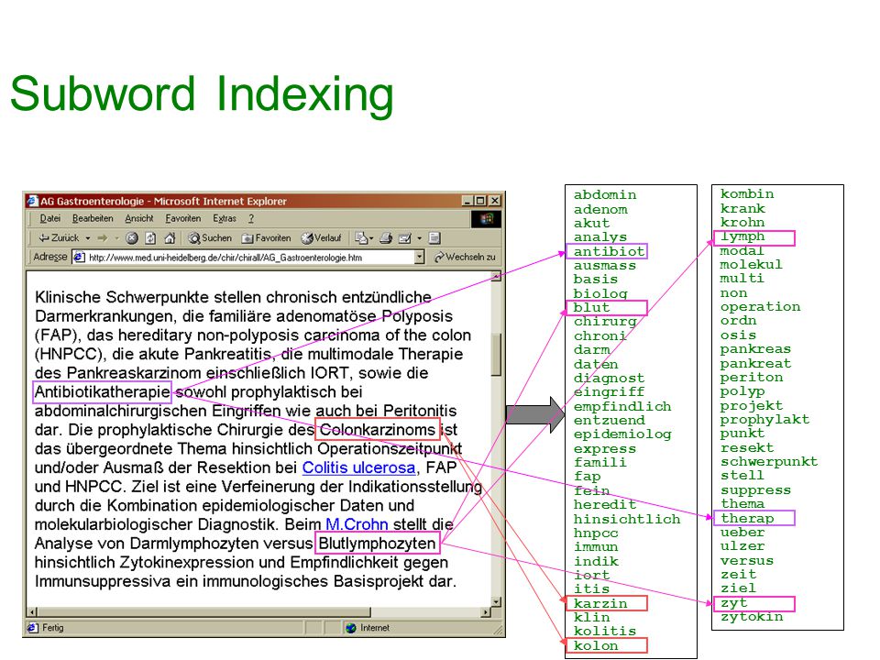Open the Zurück history dropdown arrow

click(x=88, y=238)
